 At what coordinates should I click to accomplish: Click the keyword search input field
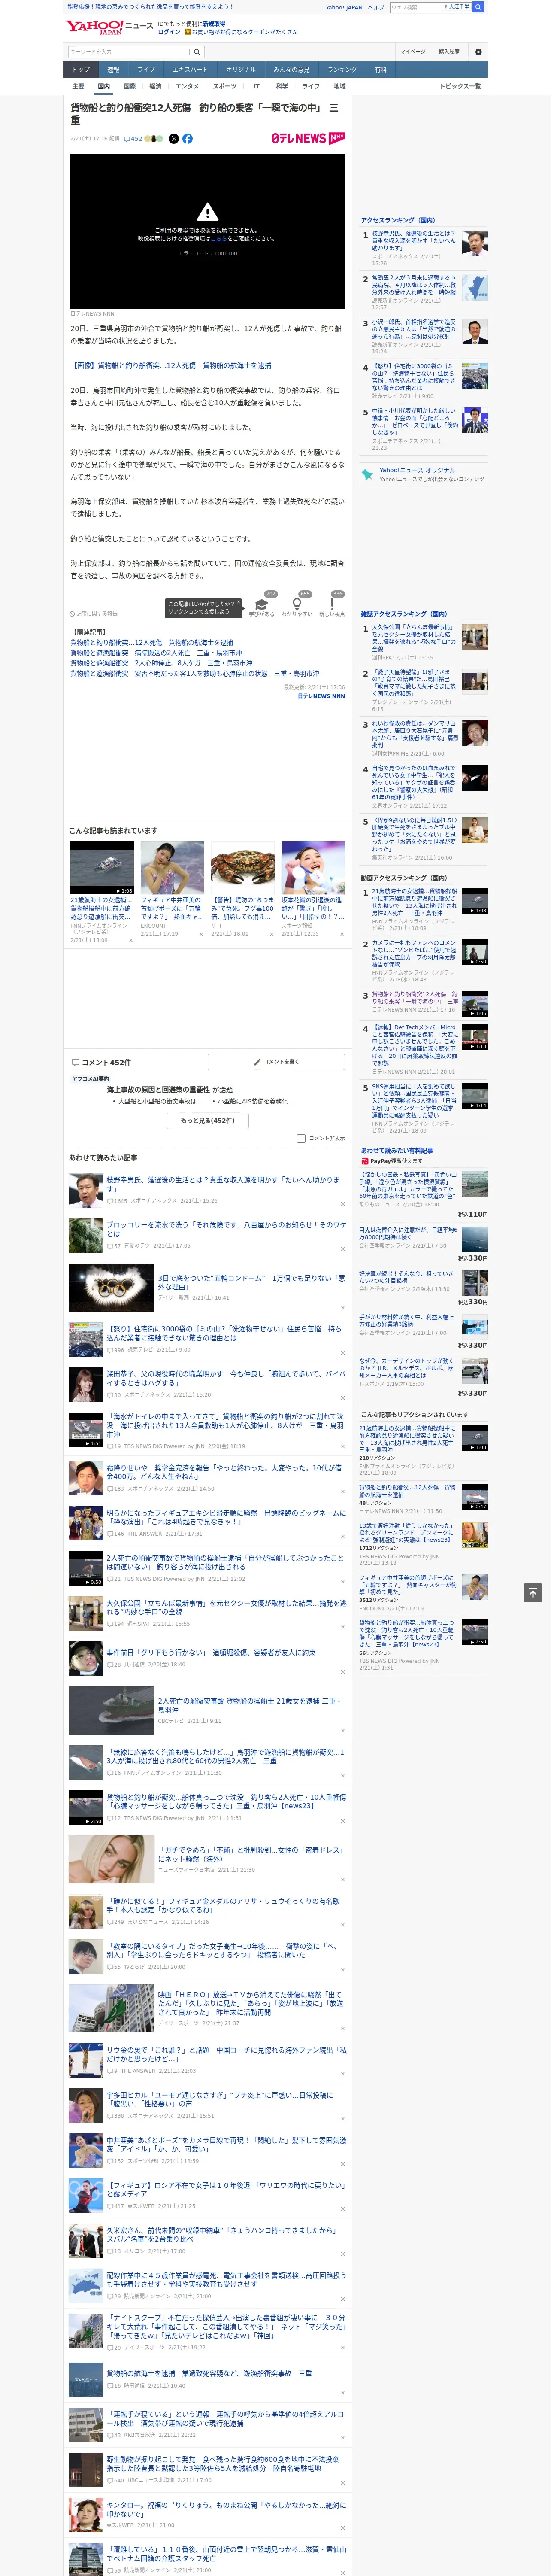click(x=129, y=52)
